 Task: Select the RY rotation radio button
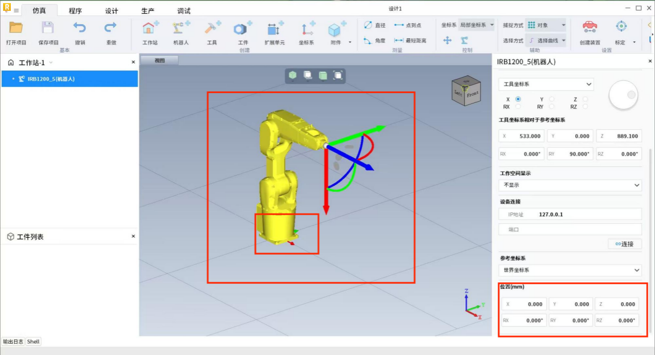pos(552,106)
